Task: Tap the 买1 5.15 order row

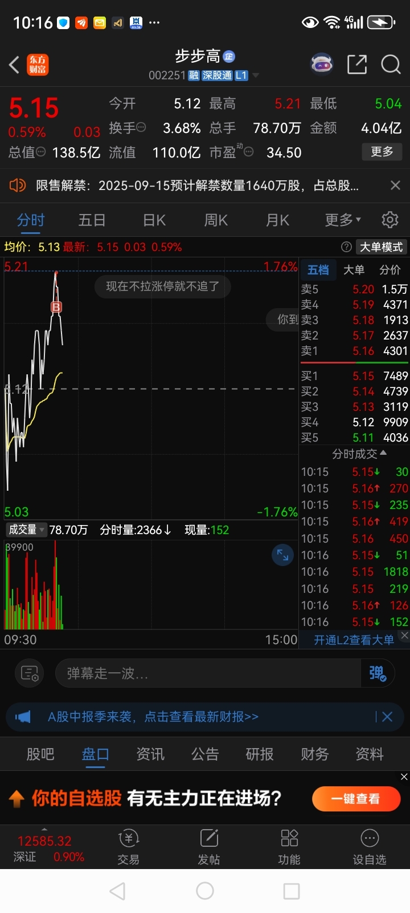Action: click(354, 375)
